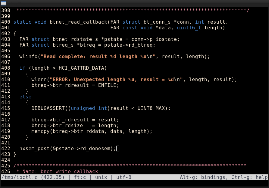
Task: Click line number 421 in the gutter
Action: click(x=5, y=143)
